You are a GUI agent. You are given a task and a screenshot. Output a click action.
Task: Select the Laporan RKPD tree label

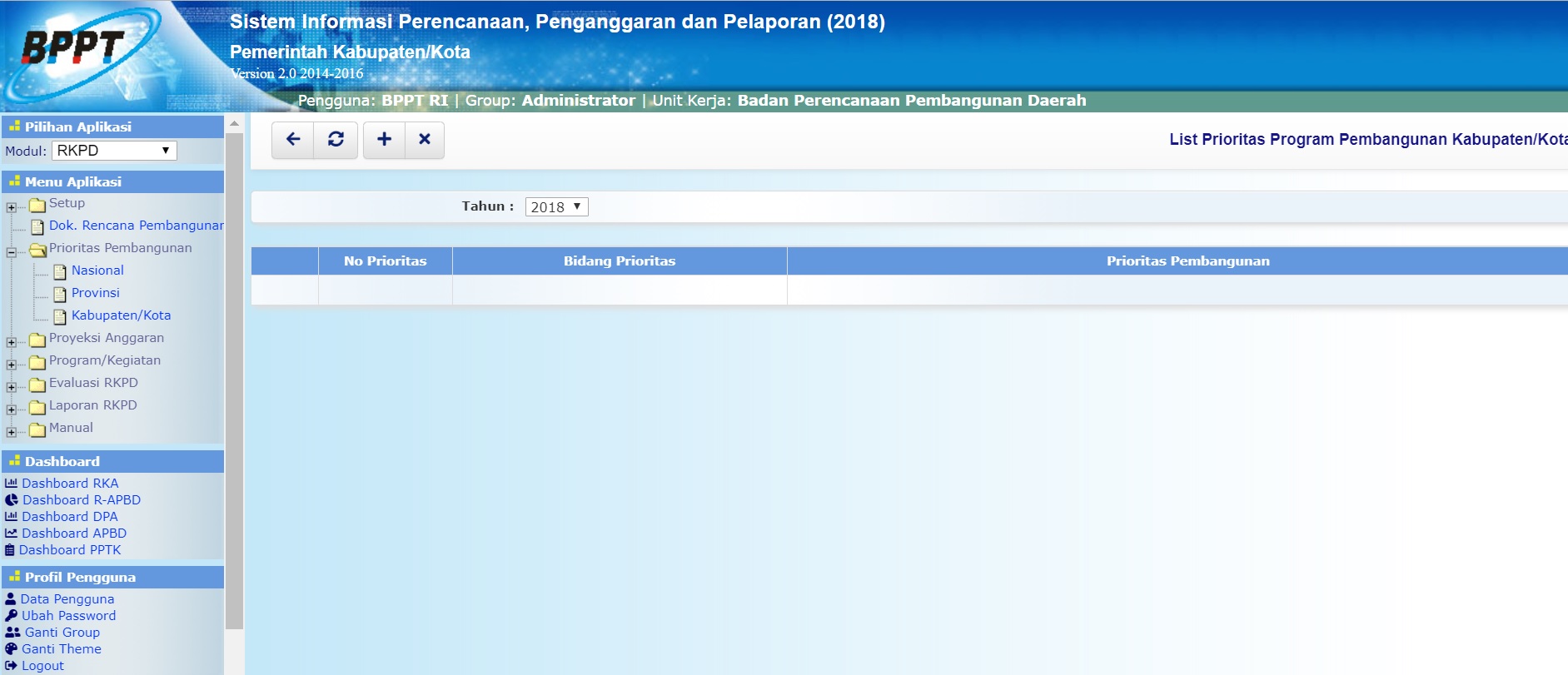(92, 405)
